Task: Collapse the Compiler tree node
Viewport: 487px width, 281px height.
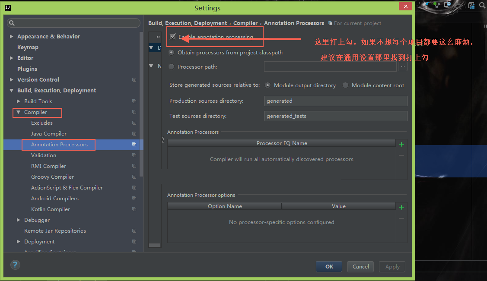Action: coord(18,112)
